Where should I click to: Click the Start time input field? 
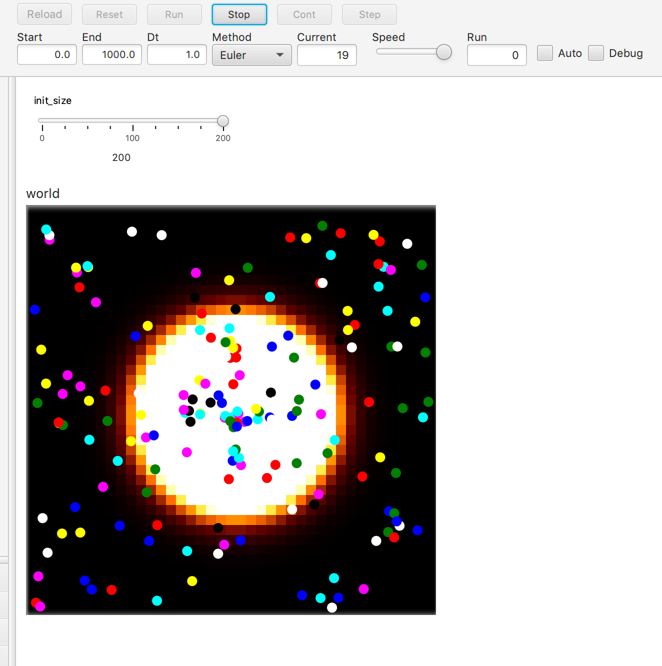click(47, 55)
